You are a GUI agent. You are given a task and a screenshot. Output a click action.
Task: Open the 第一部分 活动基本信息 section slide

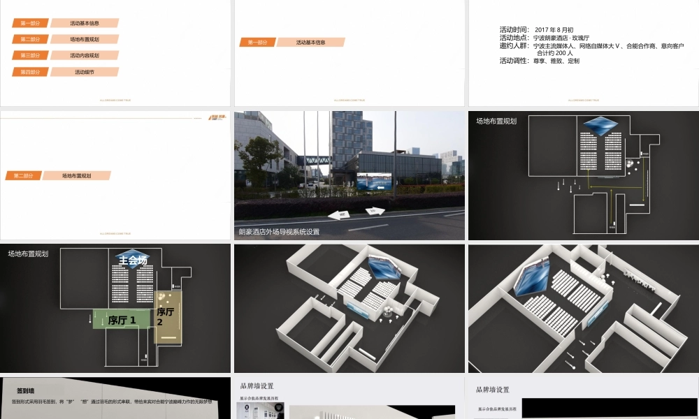point(349,53)
